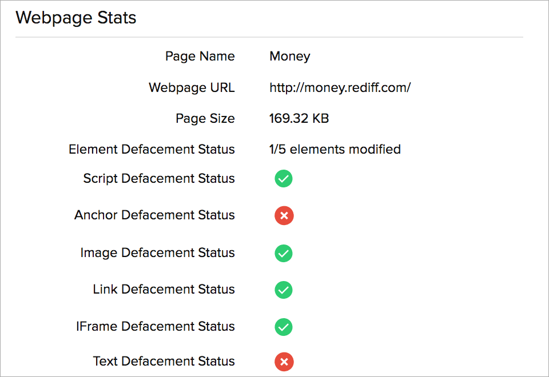Click the red Text Defacement Status cross icon
549x377 pixels.
(x=284, y=362)
